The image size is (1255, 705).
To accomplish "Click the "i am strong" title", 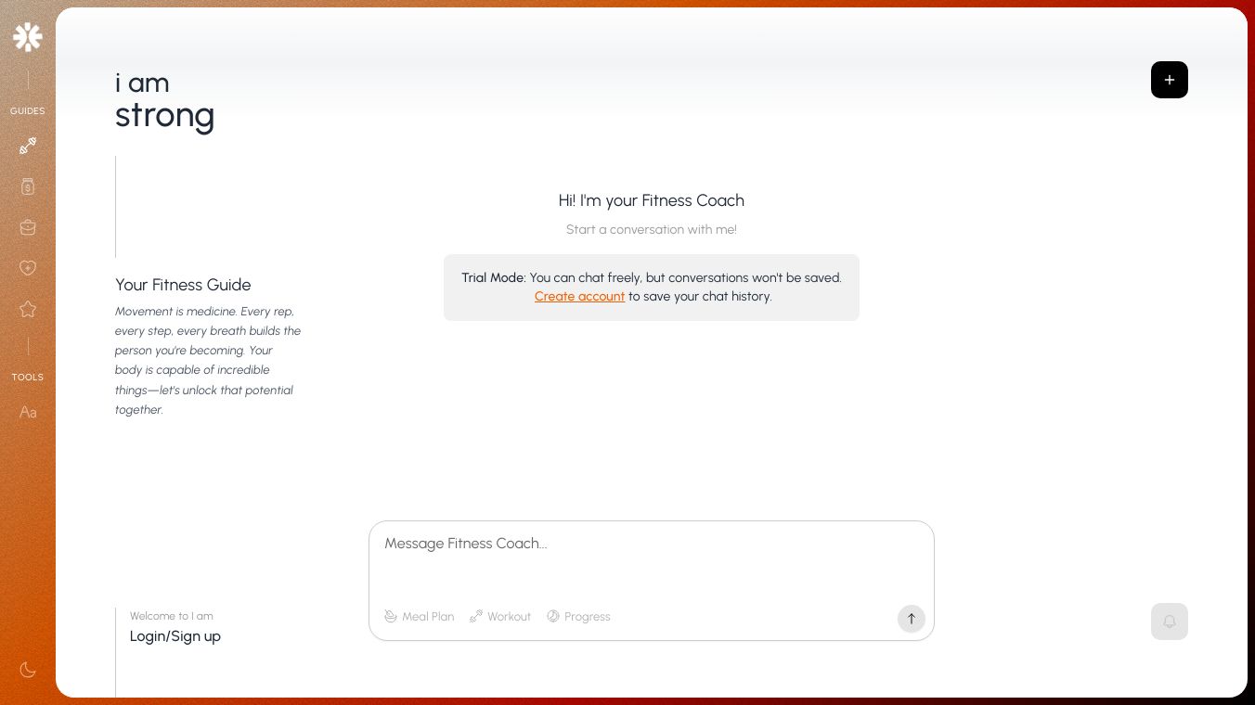I will click(x=164, y=100).
